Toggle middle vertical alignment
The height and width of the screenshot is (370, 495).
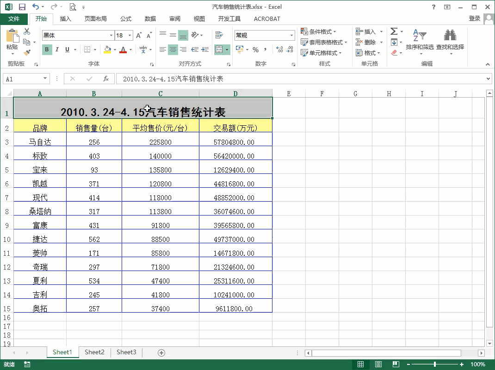[173, 35]
